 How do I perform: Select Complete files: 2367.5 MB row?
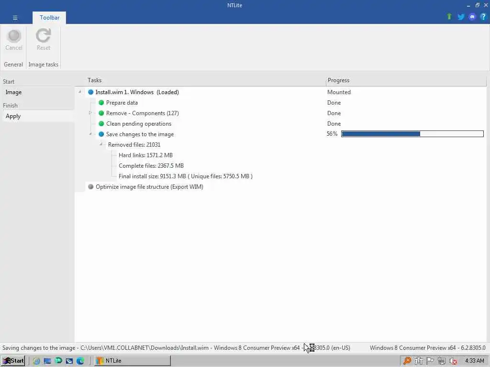click(x=151, y=166)
